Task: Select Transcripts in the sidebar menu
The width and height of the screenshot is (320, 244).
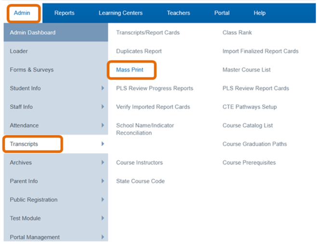Action: click(24, 144)
